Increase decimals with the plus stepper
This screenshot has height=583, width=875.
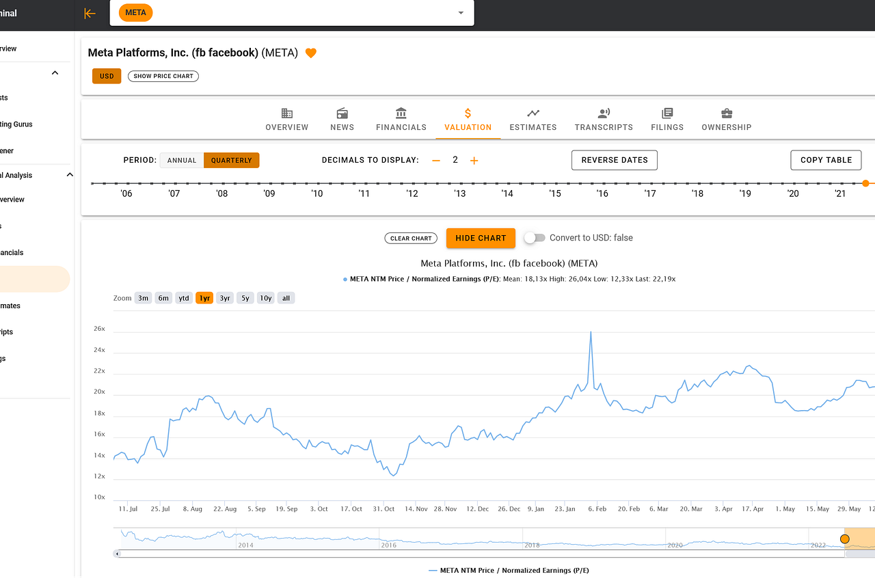tap(474, 160)
